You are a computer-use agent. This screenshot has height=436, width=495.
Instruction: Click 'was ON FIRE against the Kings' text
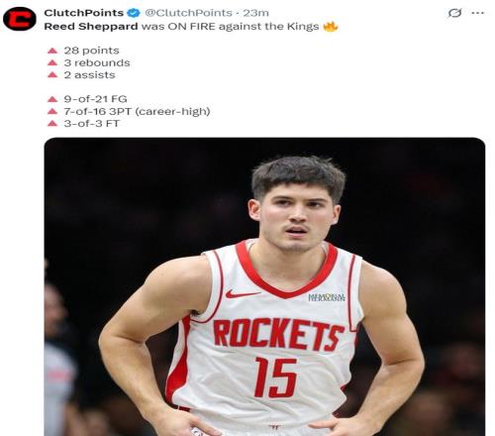coord(230,27)
